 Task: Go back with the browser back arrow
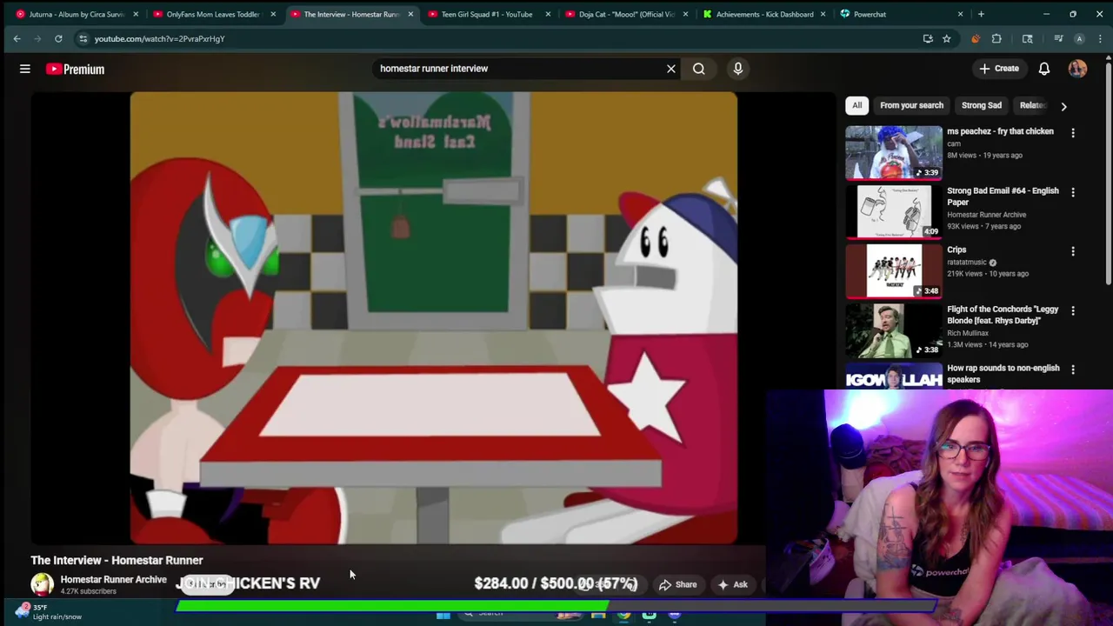tap(17, 38)
